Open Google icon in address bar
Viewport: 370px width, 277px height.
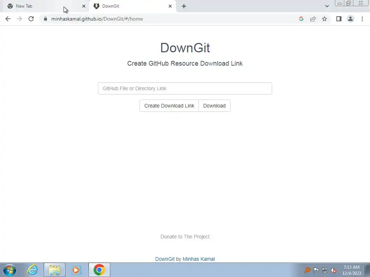click(x=301, y=19)
